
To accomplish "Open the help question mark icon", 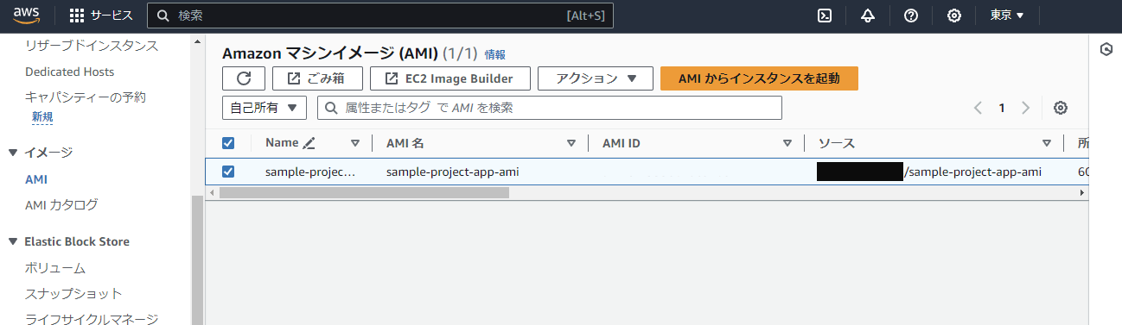I will [911, 16].
